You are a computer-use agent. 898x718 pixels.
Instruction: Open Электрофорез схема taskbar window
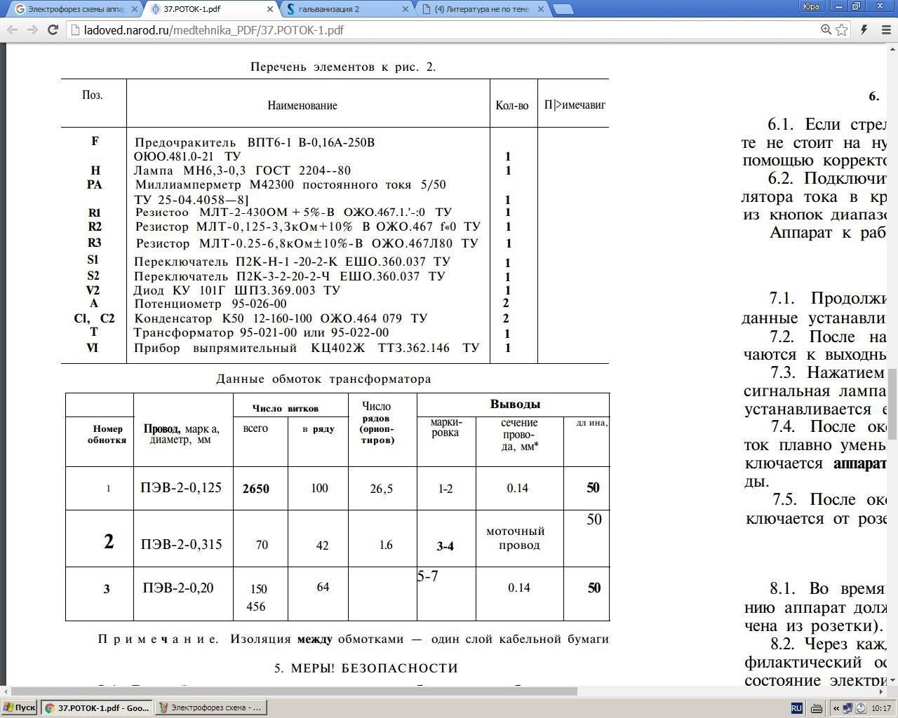(x=210, y=707)
